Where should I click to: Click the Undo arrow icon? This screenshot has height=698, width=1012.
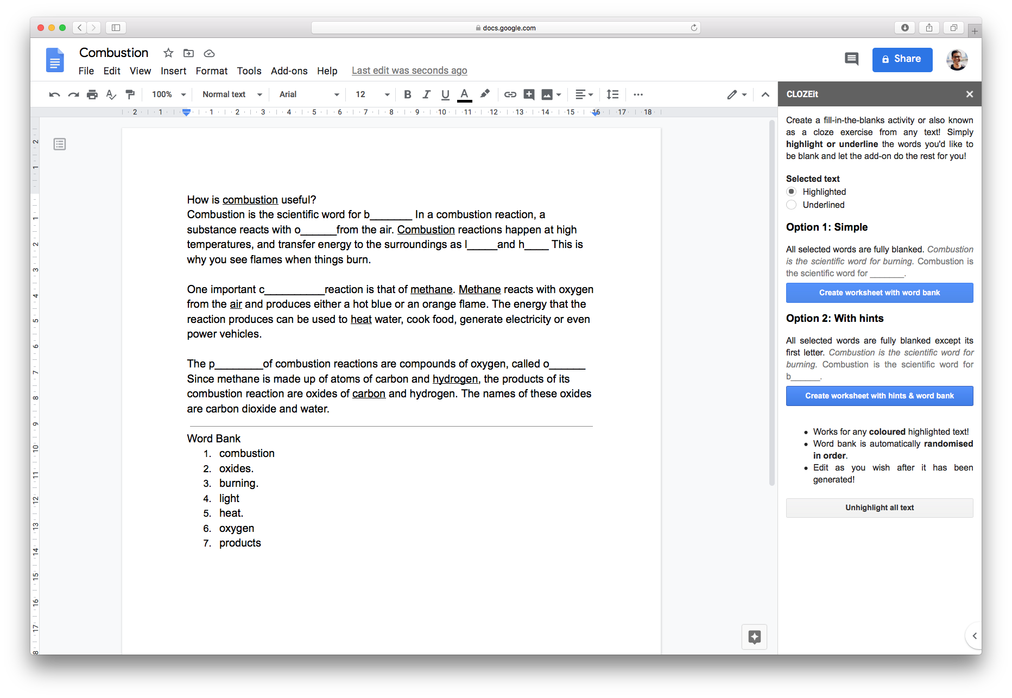coord(54,94)
